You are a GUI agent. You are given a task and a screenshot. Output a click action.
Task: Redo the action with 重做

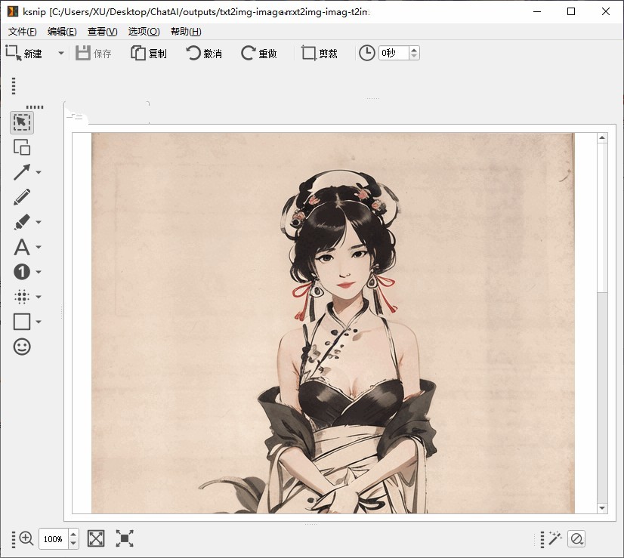tap(259, 54)
